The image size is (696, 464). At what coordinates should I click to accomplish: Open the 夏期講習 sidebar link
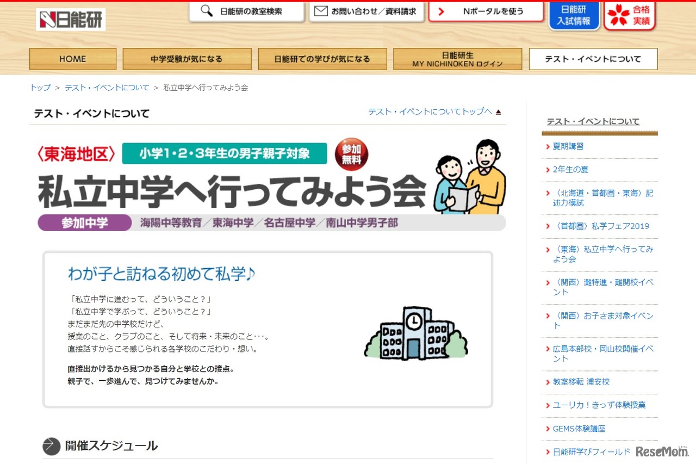(568, 146)
